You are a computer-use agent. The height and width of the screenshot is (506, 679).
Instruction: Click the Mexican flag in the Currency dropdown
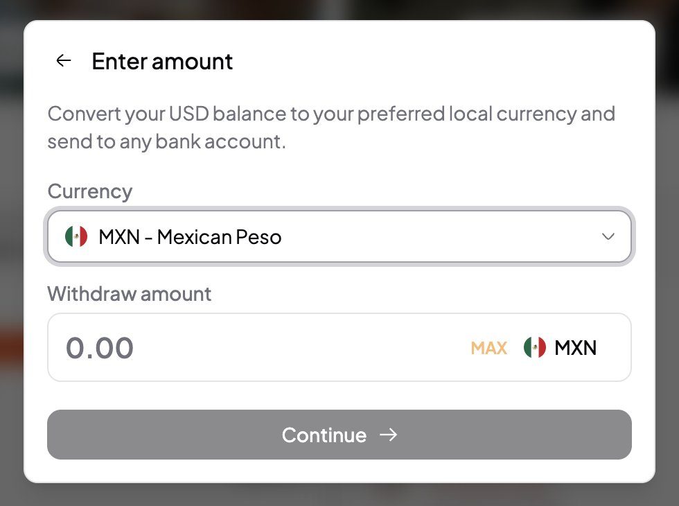point(76,236)
